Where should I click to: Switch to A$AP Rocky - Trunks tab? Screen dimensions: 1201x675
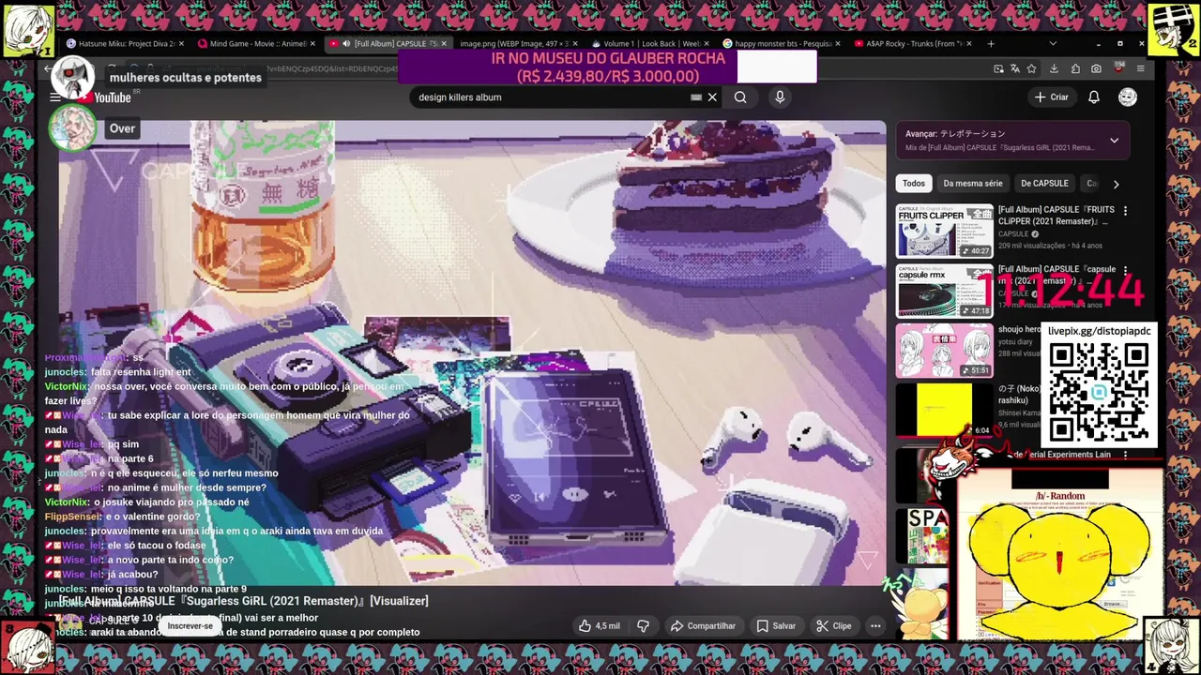coord(912,43)
